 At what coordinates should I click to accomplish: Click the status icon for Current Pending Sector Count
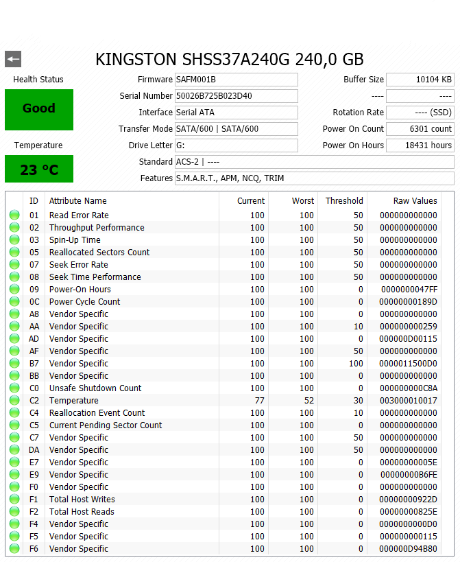[x=14, y=425]
